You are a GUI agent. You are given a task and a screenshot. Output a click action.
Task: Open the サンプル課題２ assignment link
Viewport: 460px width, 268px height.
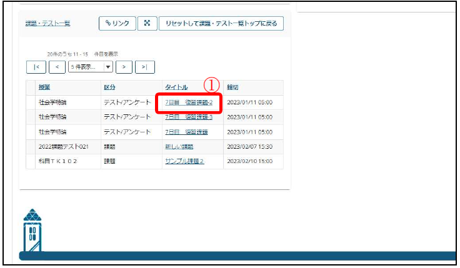coord(184,161)
